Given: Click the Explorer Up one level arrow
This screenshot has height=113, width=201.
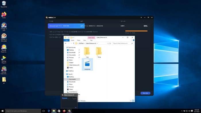Looking at the screenshot, I should [x=74, y=43].
